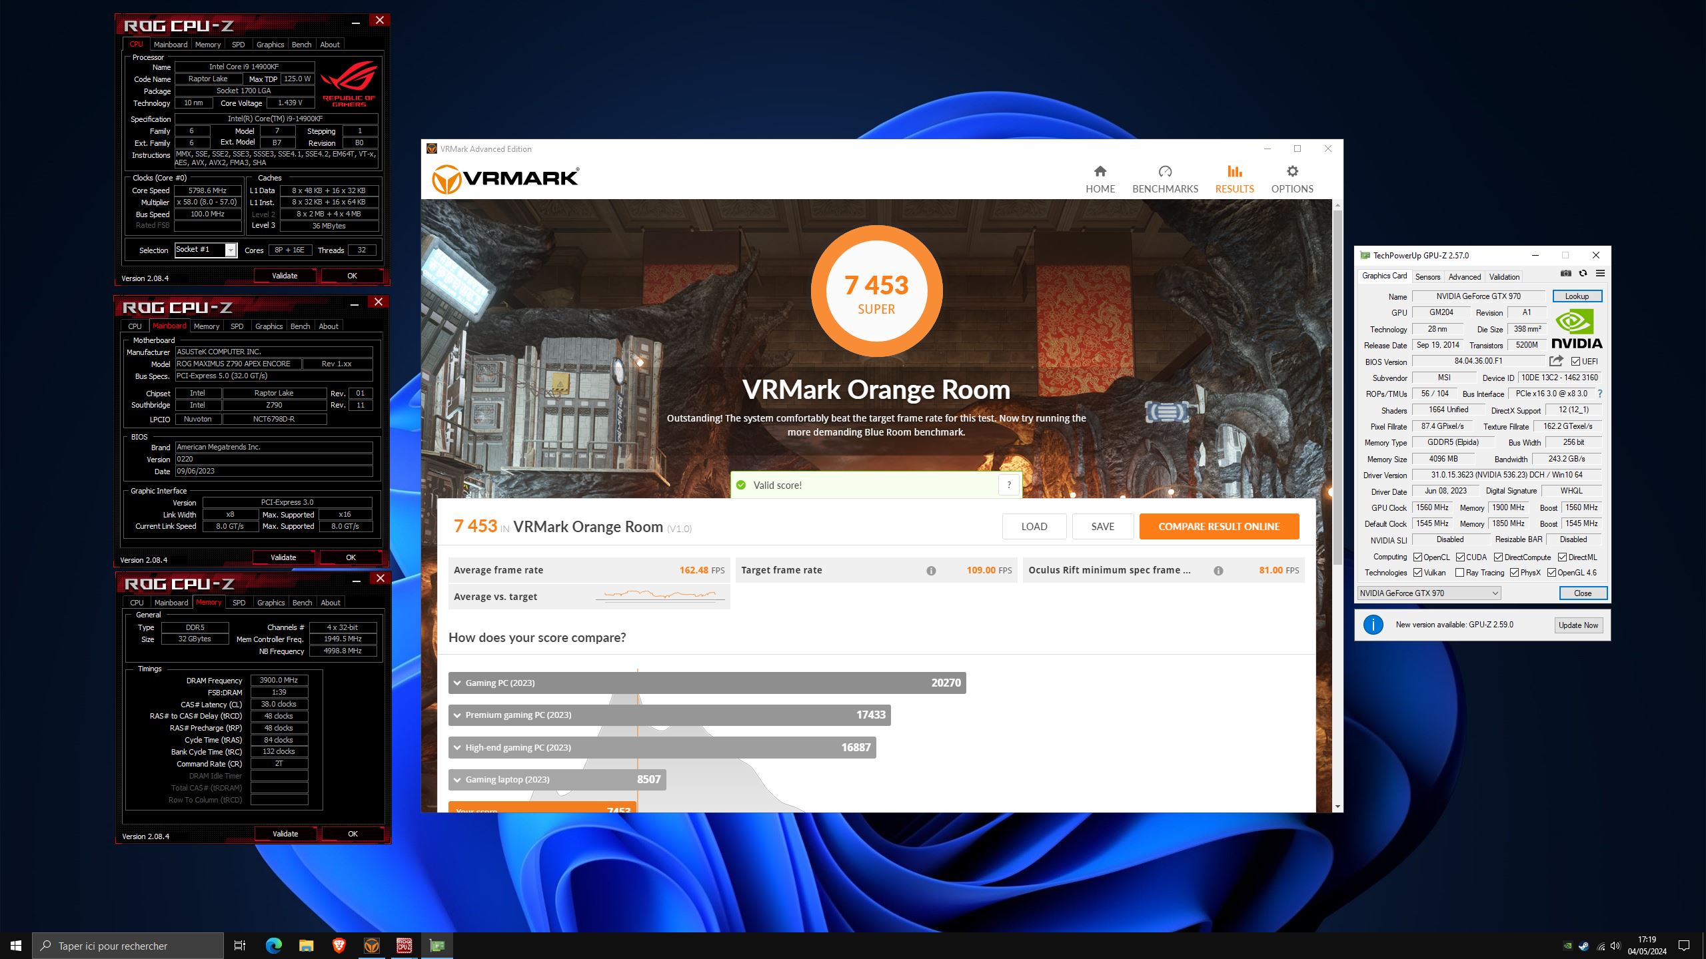Open SPD tab in top CPU-Z window
Screen dimensions: 1706x959
tap(238, 45)
